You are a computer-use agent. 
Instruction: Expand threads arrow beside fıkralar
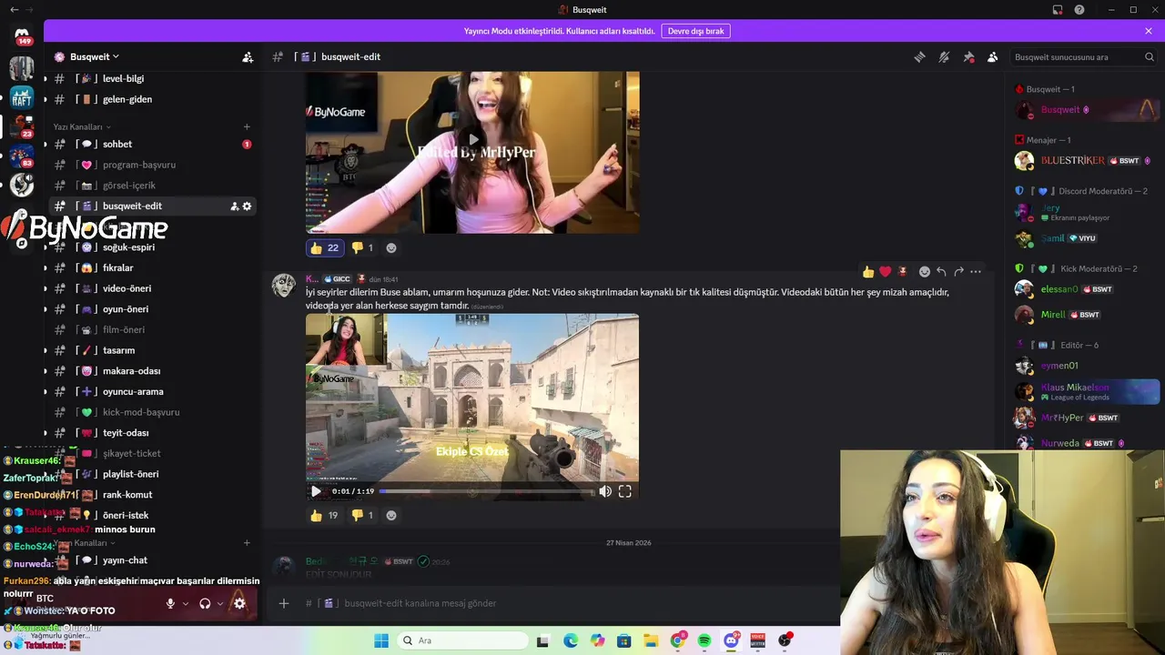(46, 268)
